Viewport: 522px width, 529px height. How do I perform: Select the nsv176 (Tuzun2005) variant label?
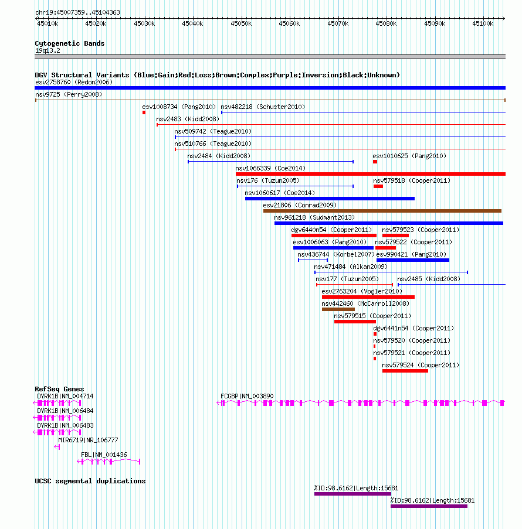pos(268,181)
